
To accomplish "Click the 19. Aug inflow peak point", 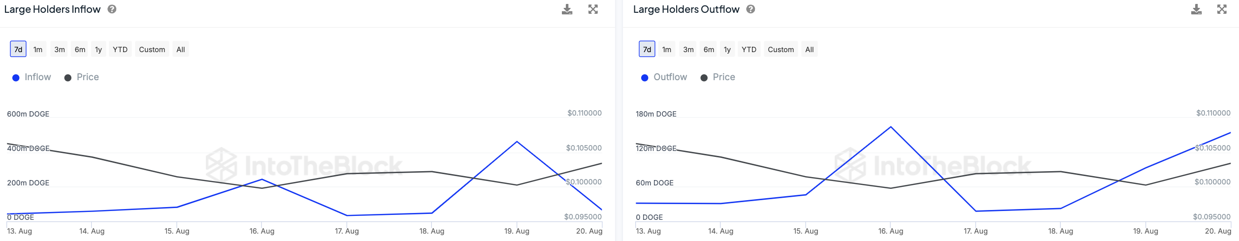I will [517, 142].
